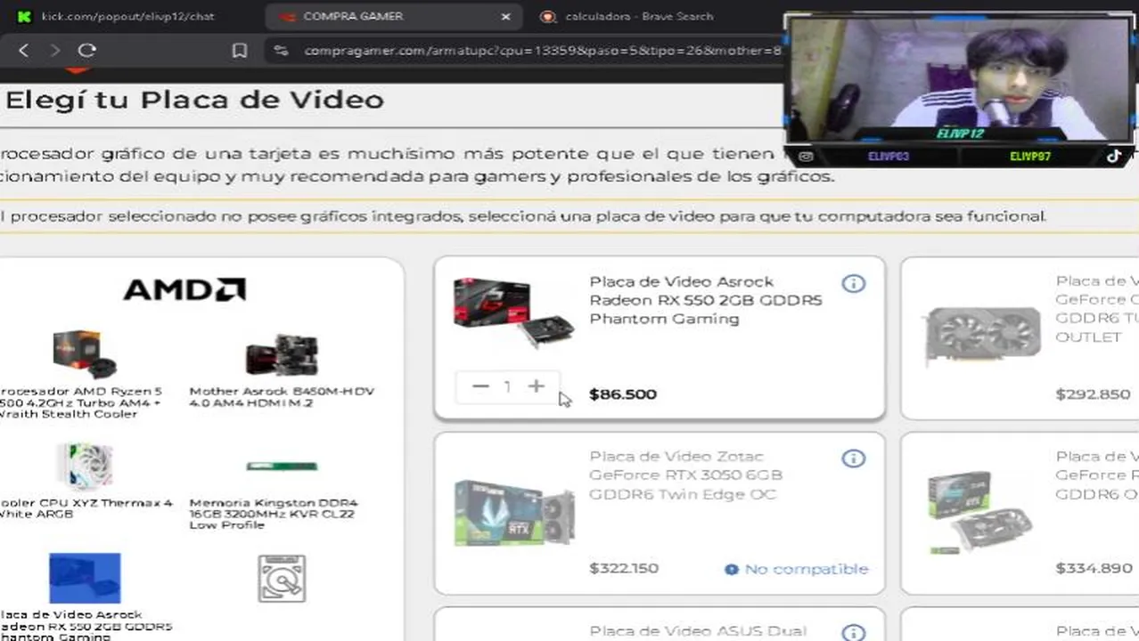Image resolution: width=1139 pixels, height=641 pixels.
Task: Click Mother Asrock B450M-HDV label
Action: 282,397
